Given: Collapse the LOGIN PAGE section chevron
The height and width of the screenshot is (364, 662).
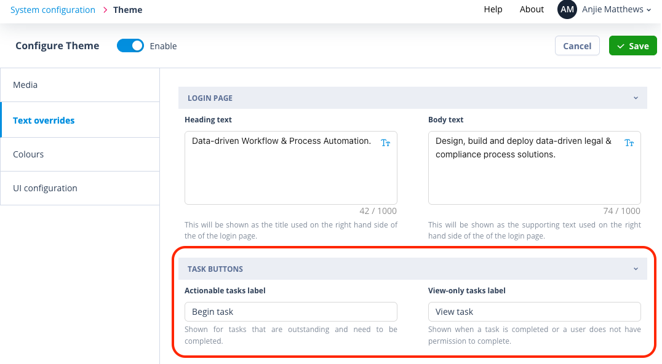Looking at the screenshot, I should click(636, 98).
